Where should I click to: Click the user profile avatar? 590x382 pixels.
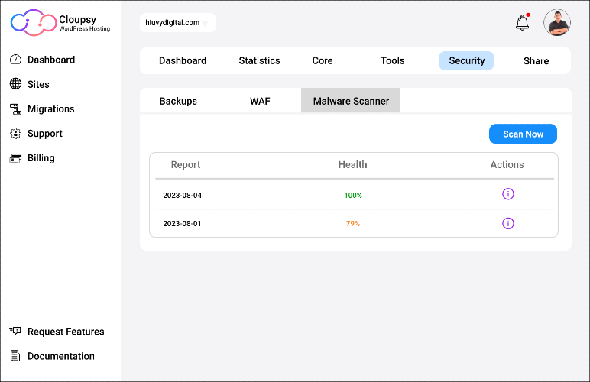(x=557, y=23)
